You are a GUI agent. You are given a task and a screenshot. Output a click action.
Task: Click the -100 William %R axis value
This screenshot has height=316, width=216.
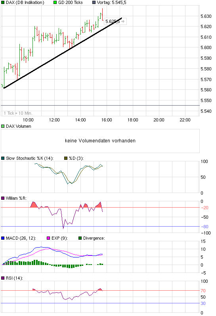[x=206, y=233]
